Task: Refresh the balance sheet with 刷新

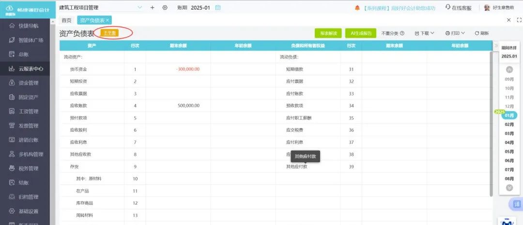Action: pos(481,33)
